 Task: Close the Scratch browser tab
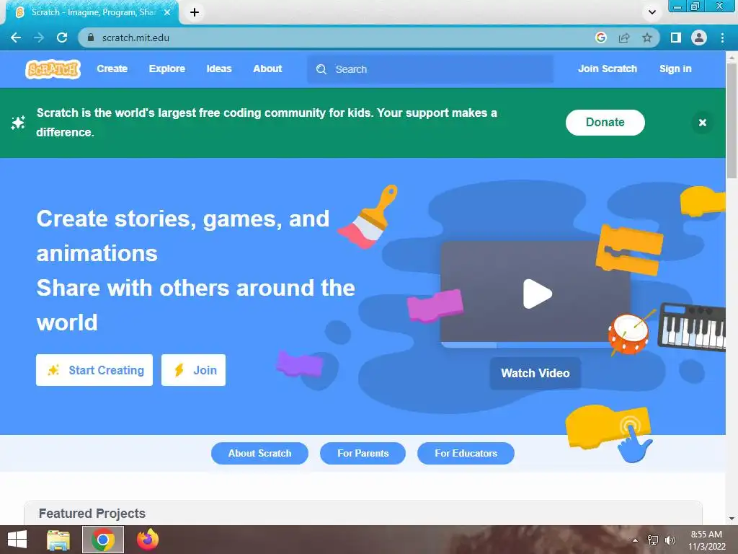pyautogui.click(x=166, y=12)
